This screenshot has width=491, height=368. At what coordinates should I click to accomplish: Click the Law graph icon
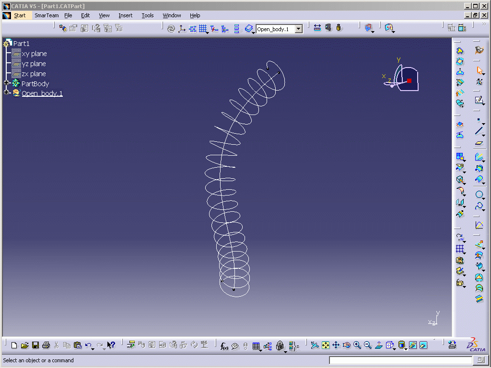pos(479,225)
